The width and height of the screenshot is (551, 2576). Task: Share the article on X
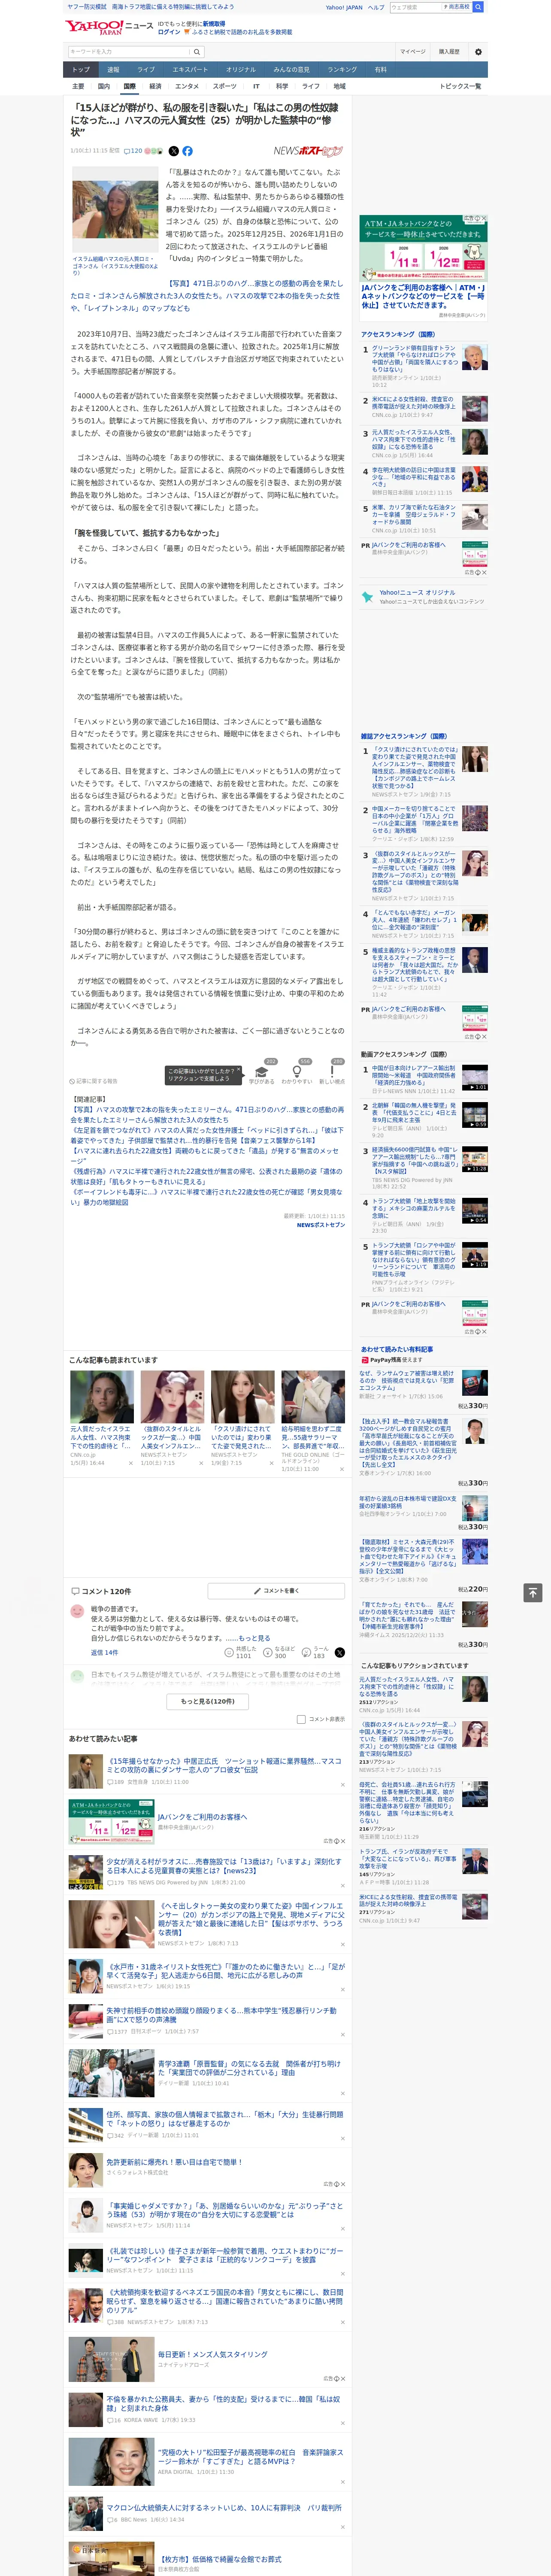(x=174, y=151)
